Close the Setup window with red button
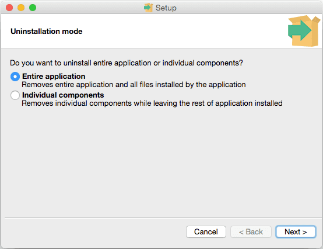Viewport: 323px width, 249px height. point(9,8)
